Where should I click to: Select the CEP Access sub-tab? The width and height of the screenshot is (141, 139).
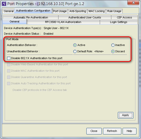pos(124,17)
